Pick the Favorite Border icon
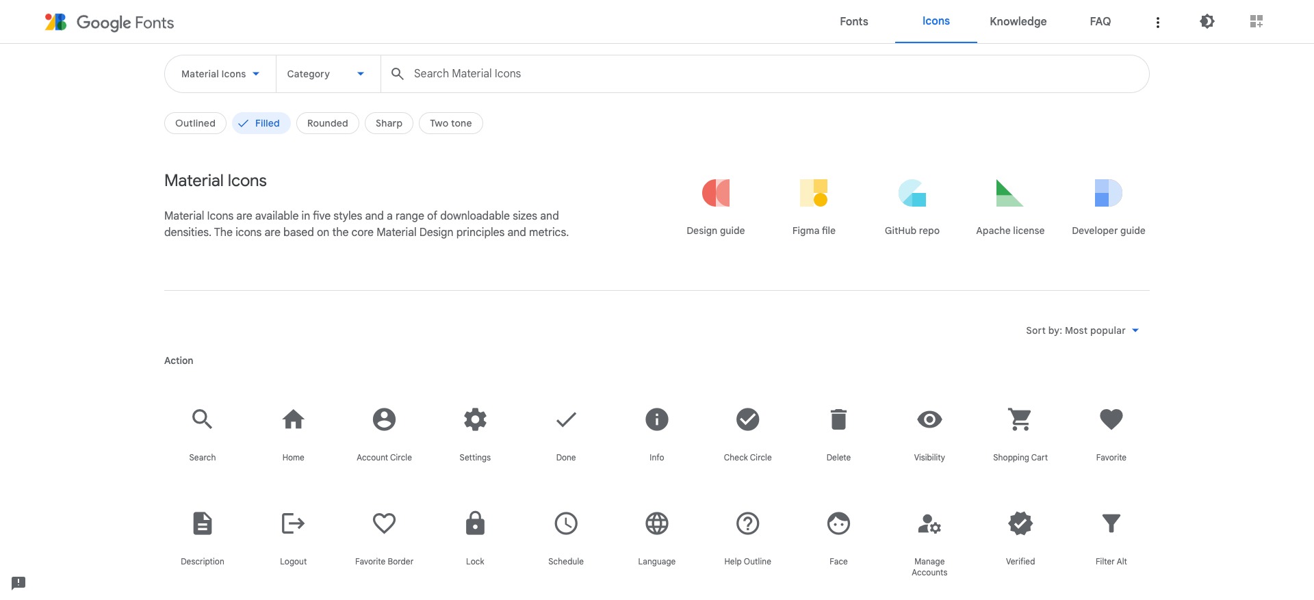The image size is (1314, 600). tap(384, 523)
